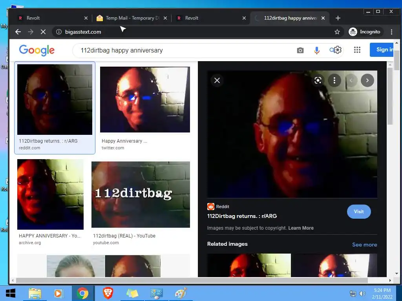Open a new tab with the plus button

338,18
